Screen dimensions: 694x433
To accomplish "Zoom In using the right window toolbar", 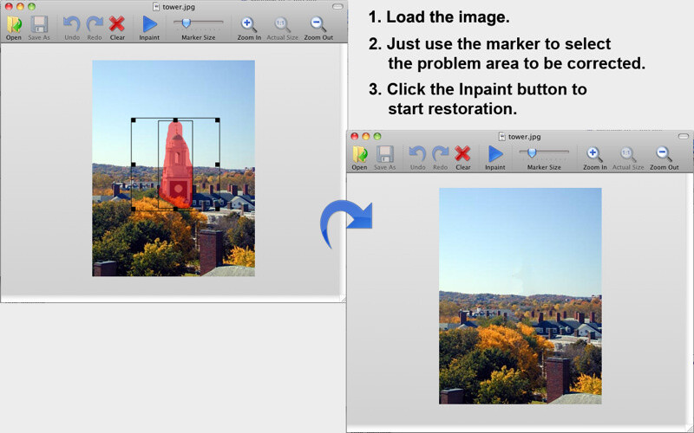I will (x=594, y=158).
